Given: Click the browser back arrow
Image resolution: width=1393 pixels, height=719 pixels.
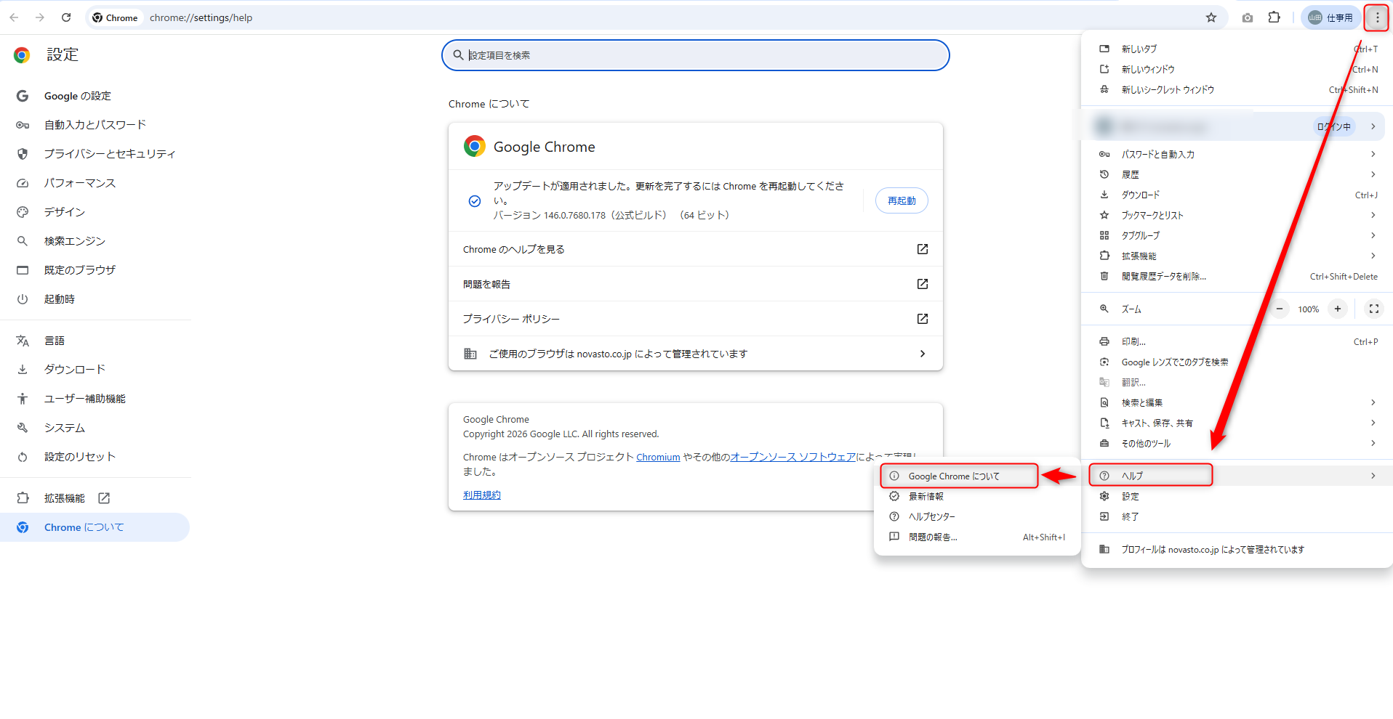Looking at the screenshot, I should click(x=14, y=17).
